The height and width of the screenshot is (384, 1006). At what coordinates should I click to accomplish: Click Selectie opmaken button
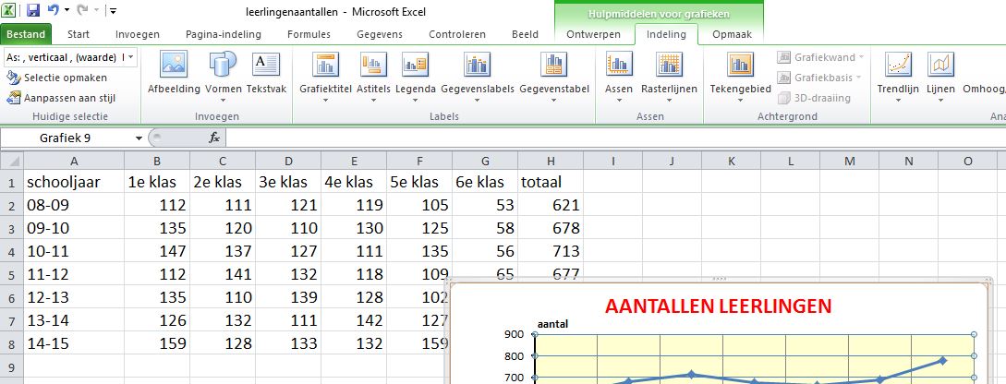57,78
